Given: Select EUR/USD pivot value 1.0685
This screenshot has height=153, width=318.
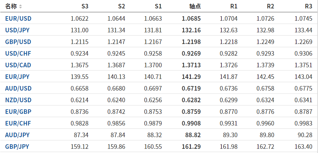Looking at the screenshot, I should (x=191, y=18).
